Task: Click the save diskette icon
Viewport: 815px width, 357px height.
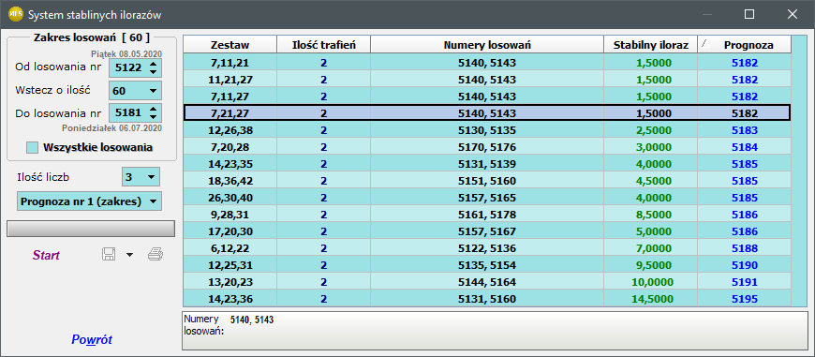Action: point(109,255)
